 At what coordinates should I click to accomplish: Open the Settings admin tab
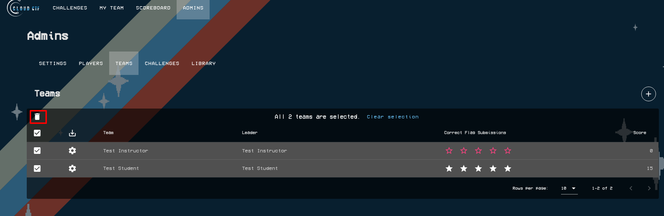point(53,64)
